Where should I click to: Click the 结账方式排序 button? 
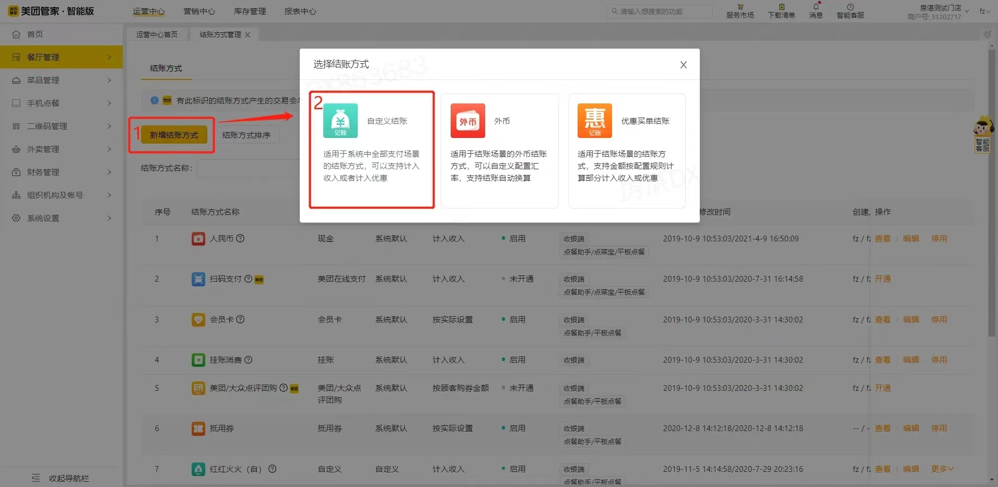[246, 135]
